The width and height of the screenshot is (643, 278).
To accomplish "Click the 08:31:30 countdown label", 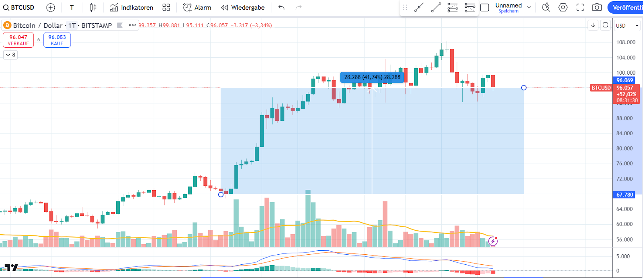I will [x=627, y=100].
